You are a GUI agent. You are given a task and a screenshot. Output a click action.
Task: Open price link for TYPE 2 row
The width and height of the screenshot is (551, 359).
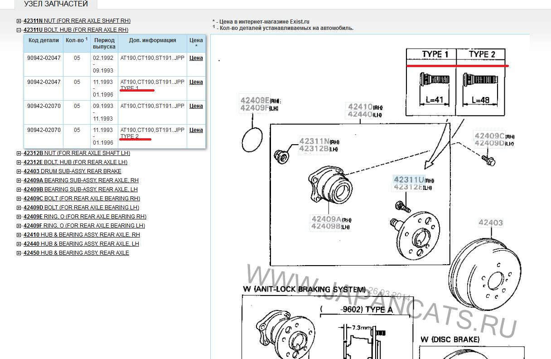pyautogui.click(x=196, y=130)
